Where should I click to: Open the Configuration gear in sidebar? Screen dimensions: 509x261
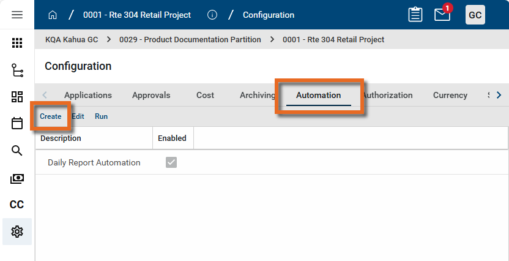coord(17,232)
